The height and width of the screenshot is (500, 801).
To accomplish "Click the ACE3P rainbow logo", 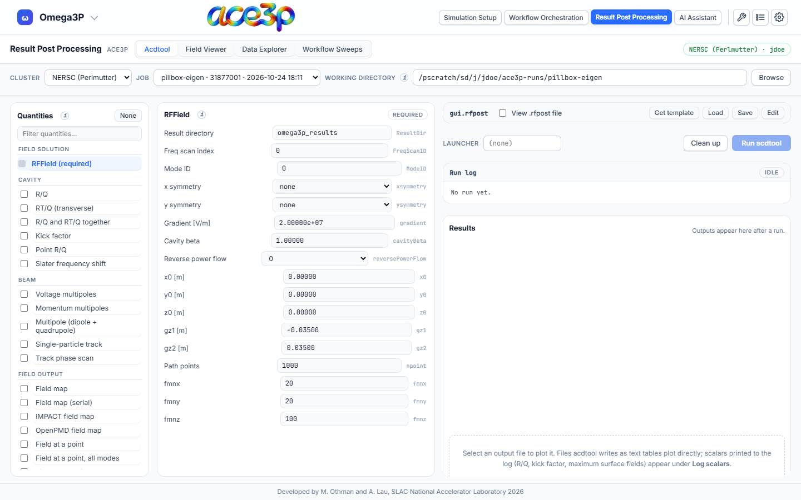I will [x=251, y=17].
